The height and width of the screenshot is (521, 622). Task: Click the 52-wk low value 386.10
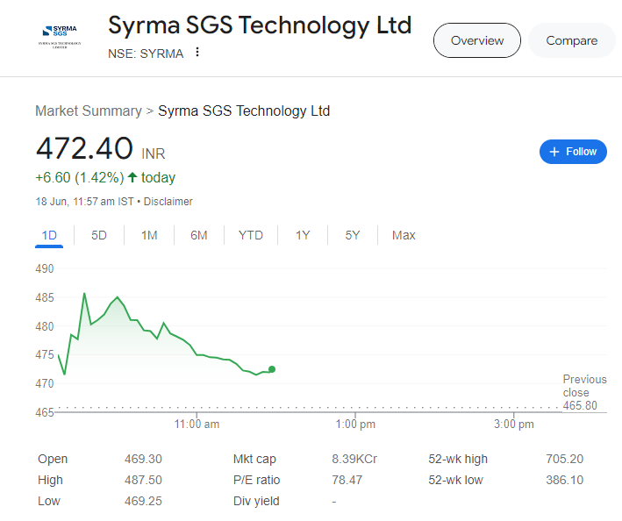564,480
